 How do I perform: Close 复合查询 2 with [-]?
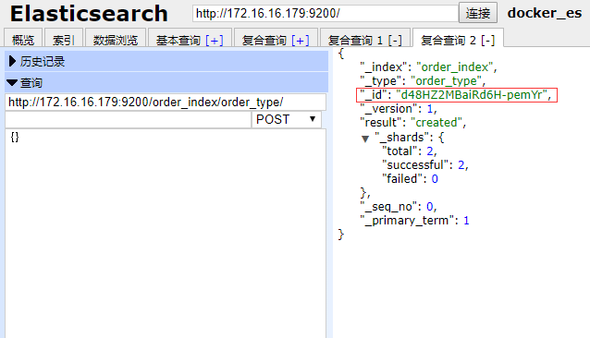(487, 40)
